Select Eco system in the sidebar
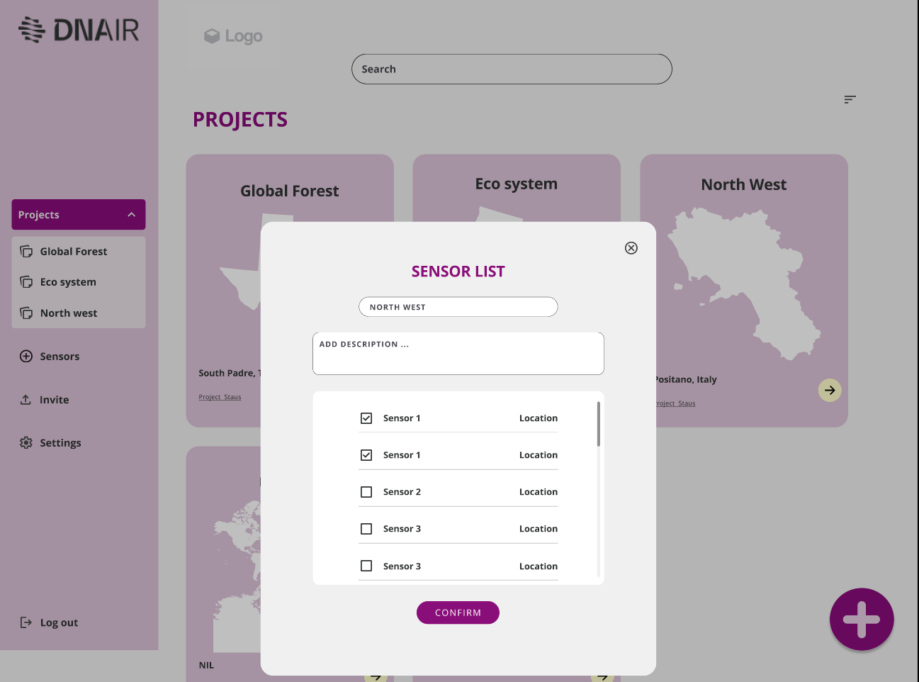The width and height of the screenshot is (919, 682). pyautogui.click(x=68, y=282)
